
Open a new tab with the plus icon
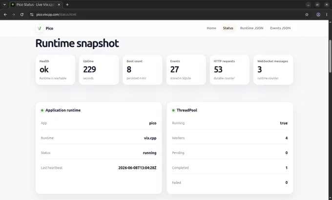click(x=67, y=4)
